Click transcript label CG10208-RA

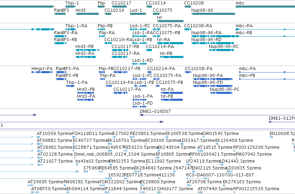(198, 26)
